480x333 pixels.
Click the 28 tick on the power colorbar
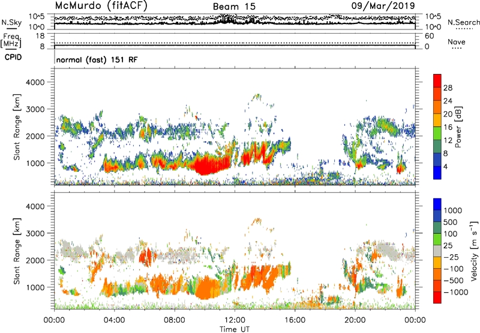coord(448,88)
